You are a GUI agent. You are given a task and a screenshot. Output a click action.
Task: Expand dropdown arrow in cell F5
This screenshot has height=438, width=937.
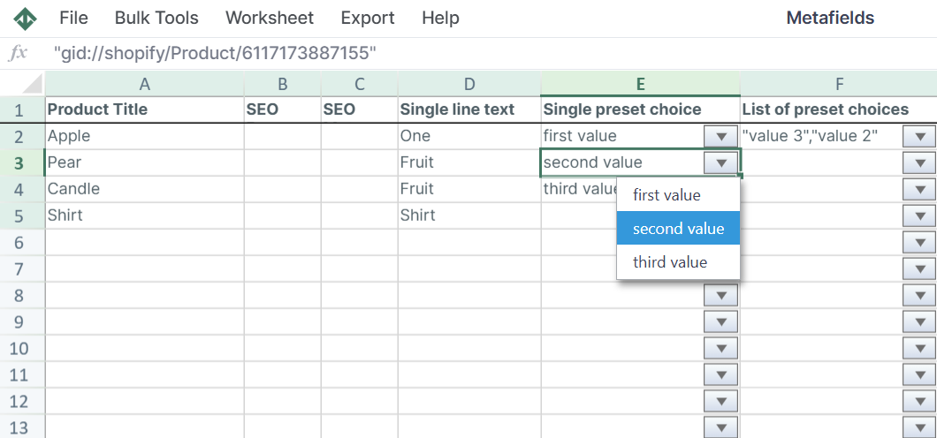(919, 216)
